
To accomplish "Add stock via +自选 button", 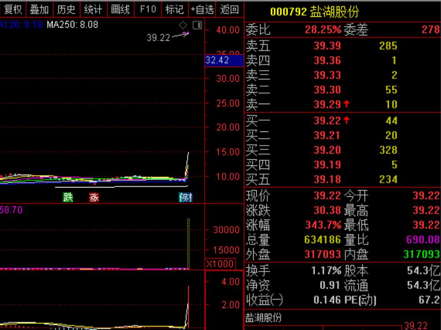I will 202,10.
